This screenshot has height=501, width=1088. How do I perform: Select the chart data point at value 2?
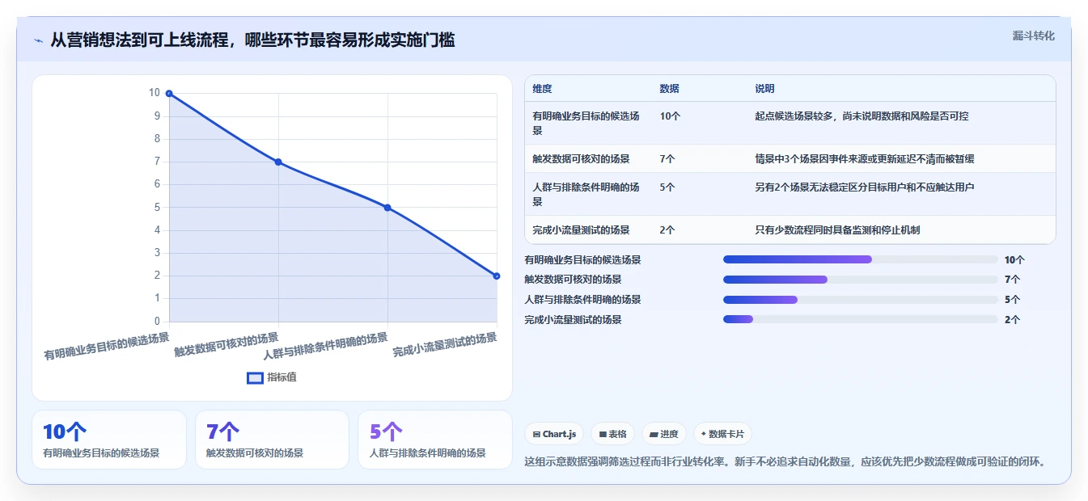(x=497, y=276)
